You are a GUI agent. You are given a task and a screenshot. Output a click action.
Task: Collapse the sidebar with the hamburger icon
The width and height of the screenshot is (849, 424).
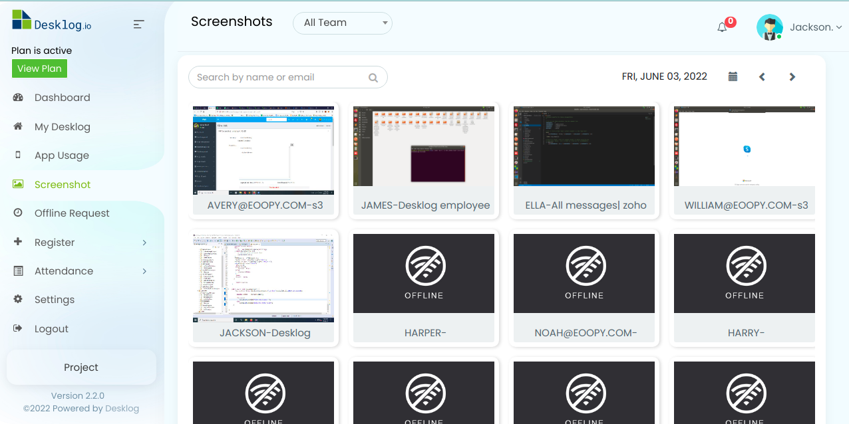(138, 25)
